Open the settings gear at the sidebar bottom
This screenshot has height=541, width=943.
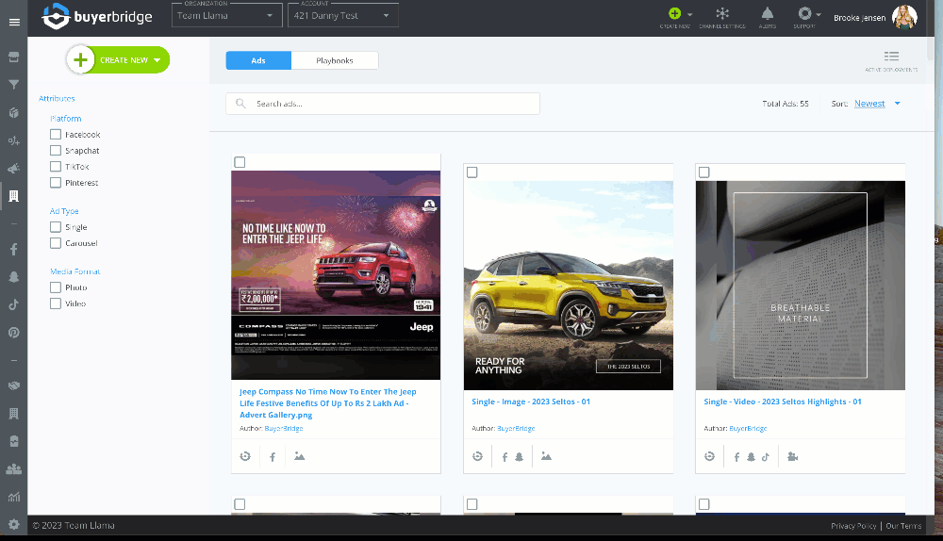click(14, 524)
